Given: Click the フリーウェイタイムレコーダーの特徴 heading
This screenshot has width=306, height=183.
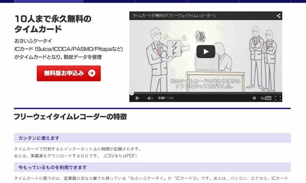Looking at the screenshot, I should (70, 117).
